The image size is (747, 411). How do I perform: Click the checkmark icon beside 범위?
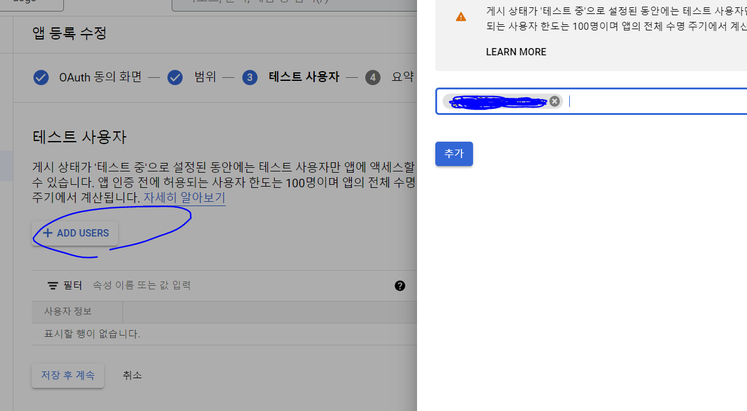click(x=175, y=78)
